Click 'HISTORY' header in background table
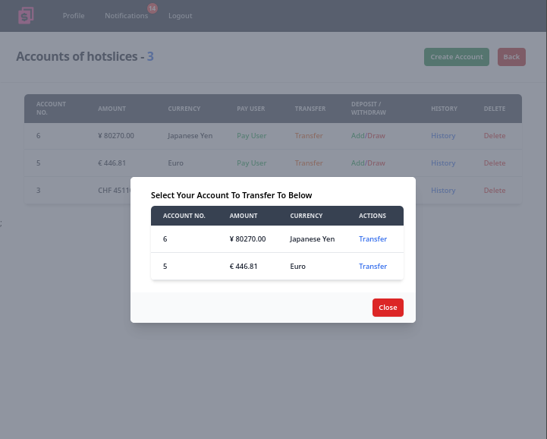Image resolution: width=547 pixels, height=439 pixels. point(444,109)
